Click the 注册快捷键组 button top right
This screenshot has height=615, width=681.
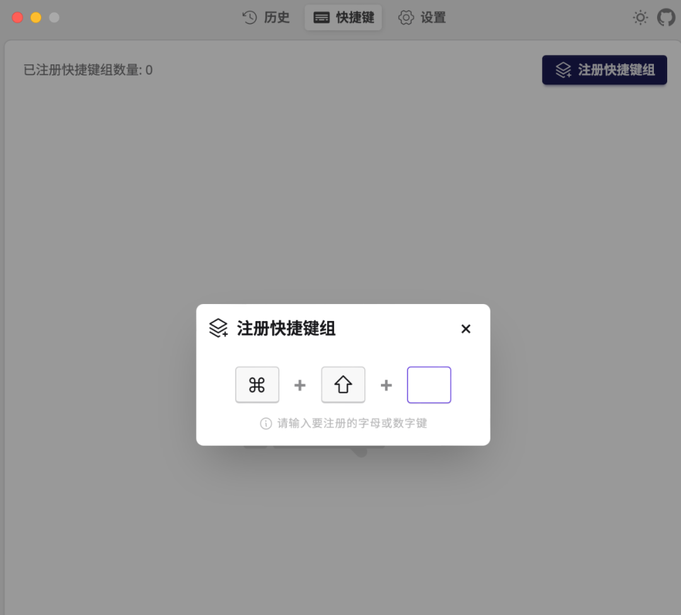coord(604,70)
